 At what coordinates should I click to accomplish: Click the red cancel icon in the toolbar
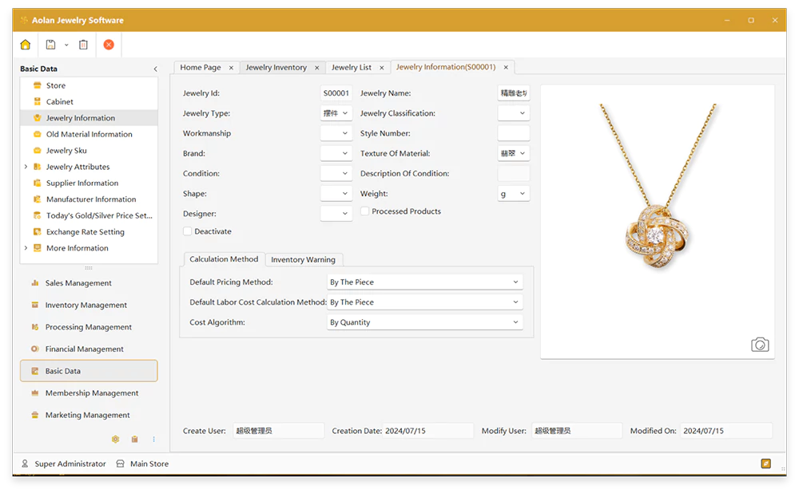[x=109, y=45]
